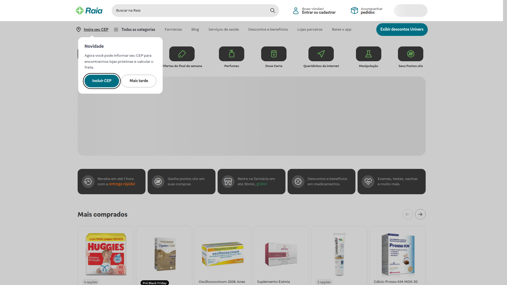Click the Seus Pontos stix icon

click(411, 54)
